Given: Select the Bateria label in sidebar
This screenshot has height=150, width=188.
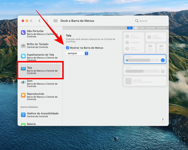Looking at the screenshot, I should [31, 124].
